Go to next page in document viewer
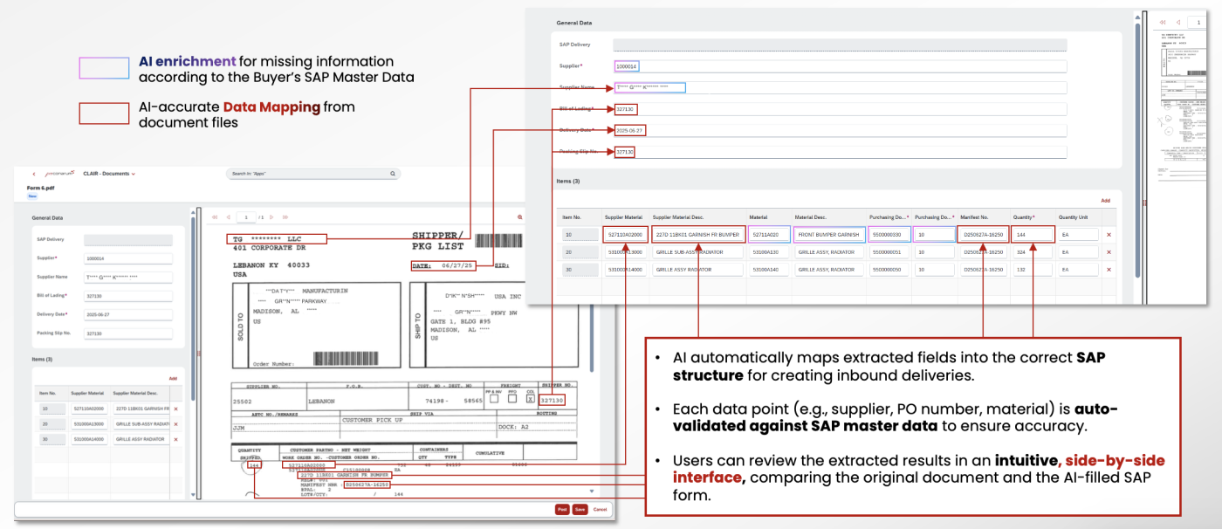Image resolution: width=1222 pixels, height=529 pixels. [x=271, y=216]
